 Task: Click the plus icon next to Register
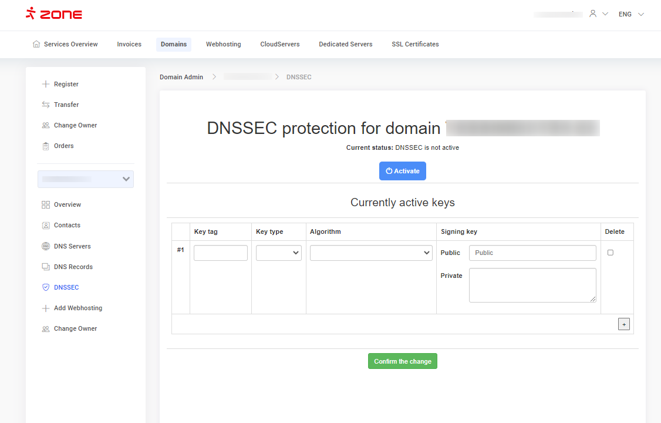tap(46, 84)
